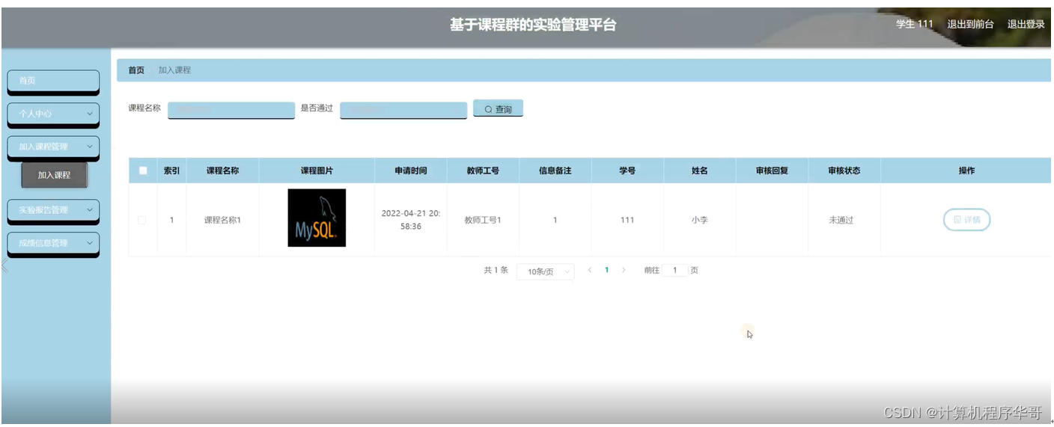Image resolution: width=1054 pixels, height=427 pixels.
Task: Click the detail icon in 详情 button
Action: click(x=957, y=220)
